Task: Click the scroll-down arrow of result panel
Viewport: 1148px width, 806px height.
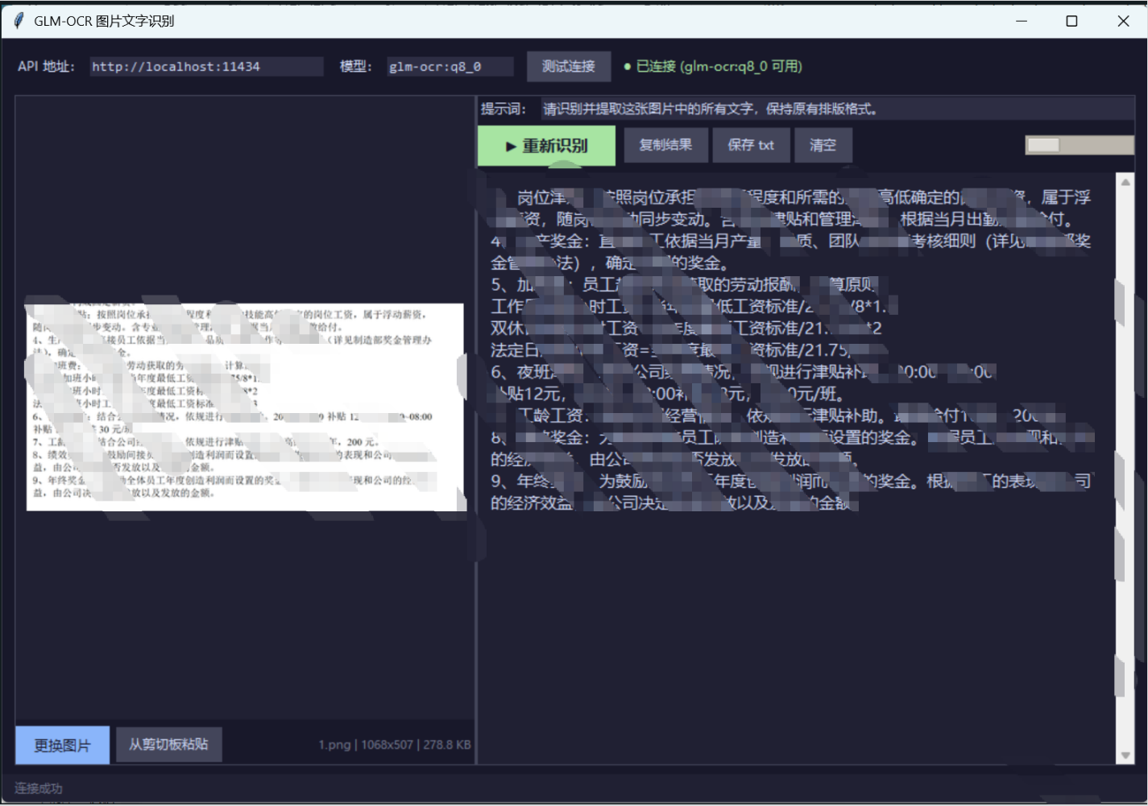Action: pyautogui.click(x=1125, y=755)
